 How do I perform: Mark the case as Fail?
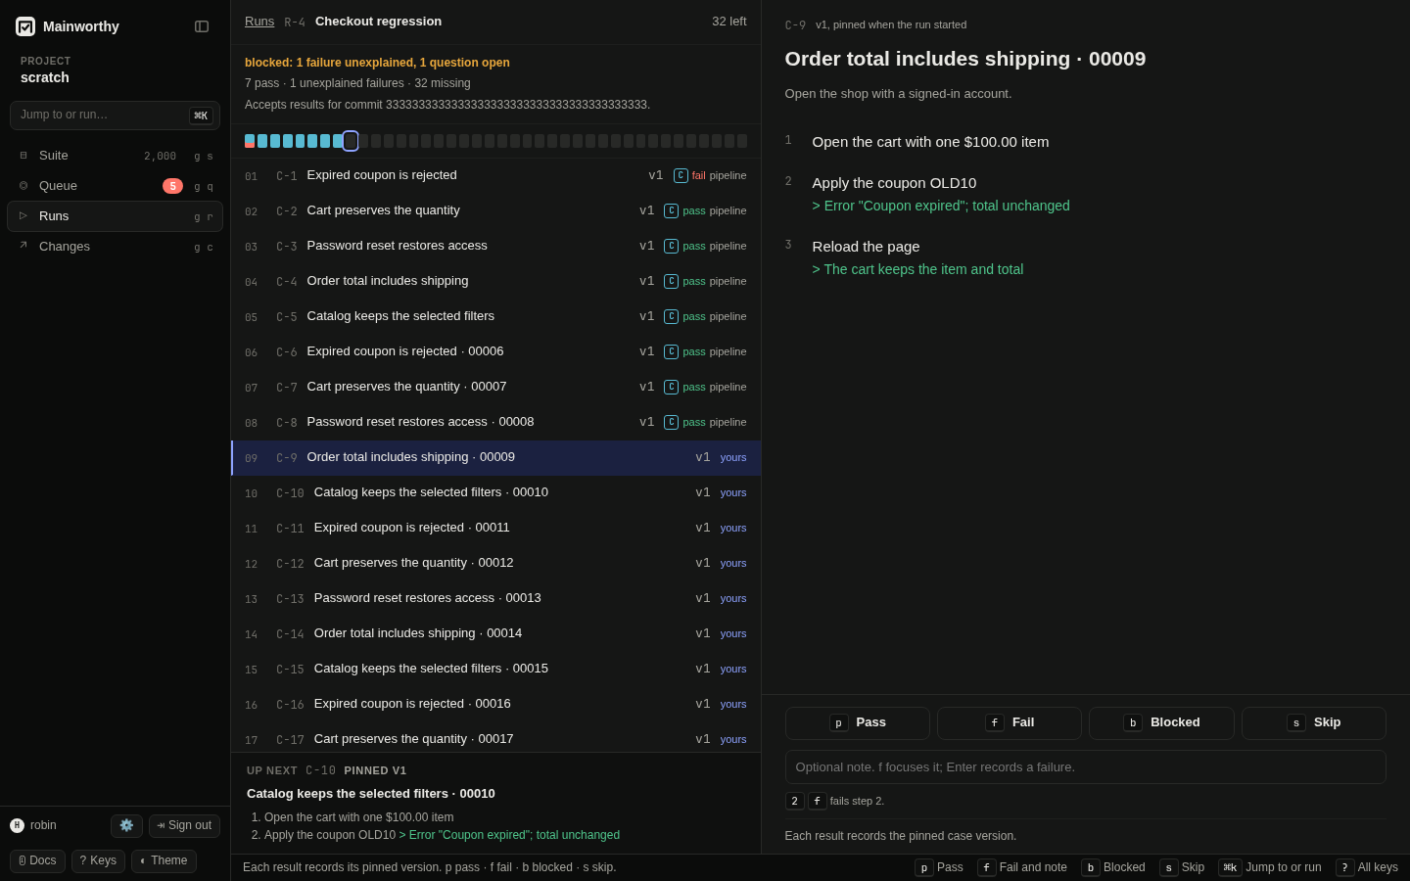(1010, 723)
